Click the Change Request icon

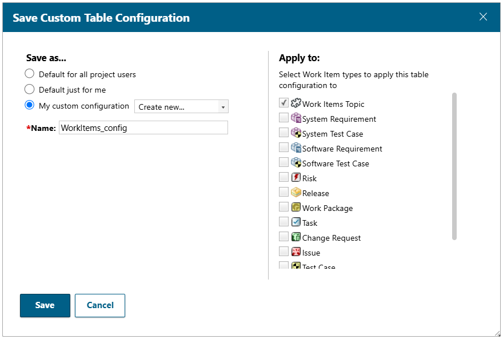click(296, 237)
